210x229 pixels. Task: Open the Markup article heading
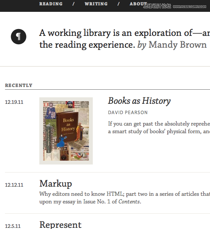56,184
